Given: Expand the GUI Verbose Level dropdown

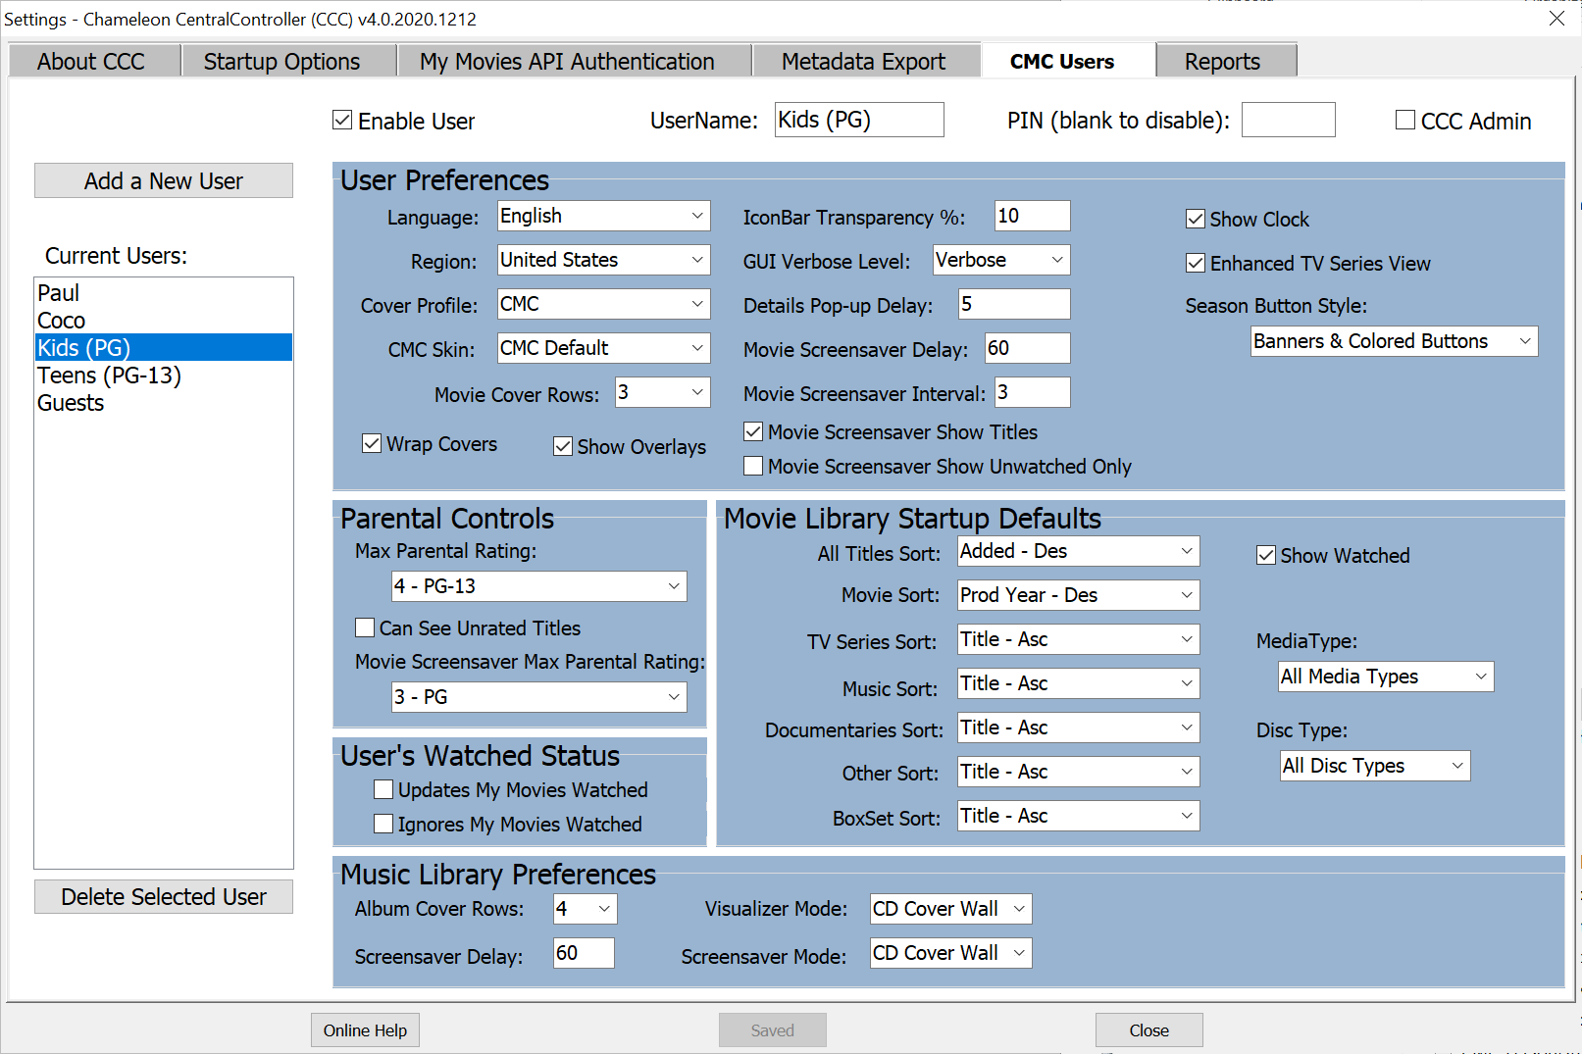Looking at the screenshot, I should pos(1001,260).
